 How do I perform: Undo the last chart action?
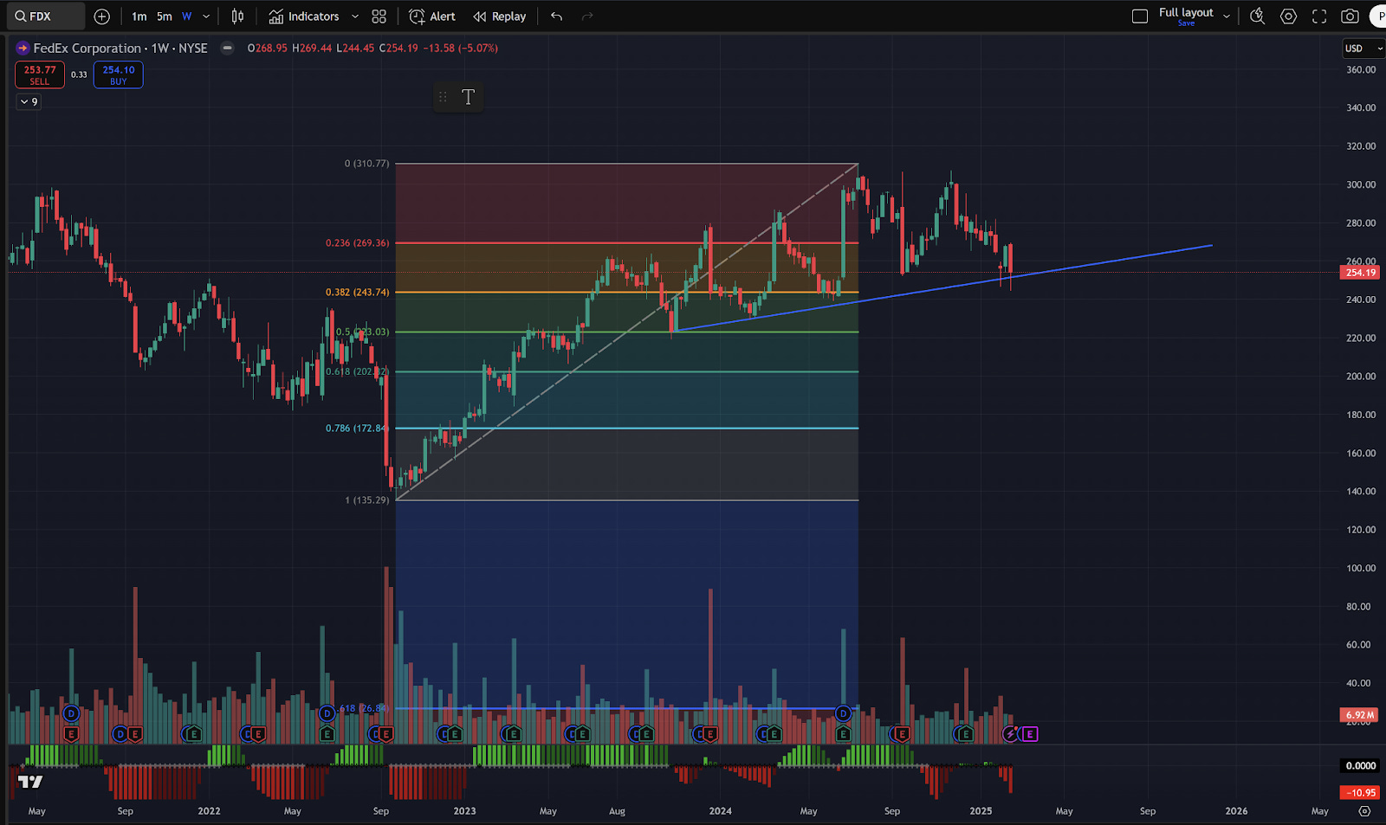tap(557, 16)
